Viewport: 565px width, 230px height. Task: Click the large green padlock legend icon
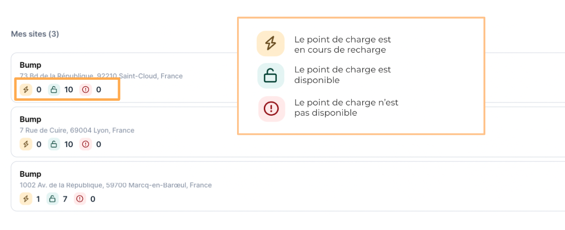click(270, 76)
